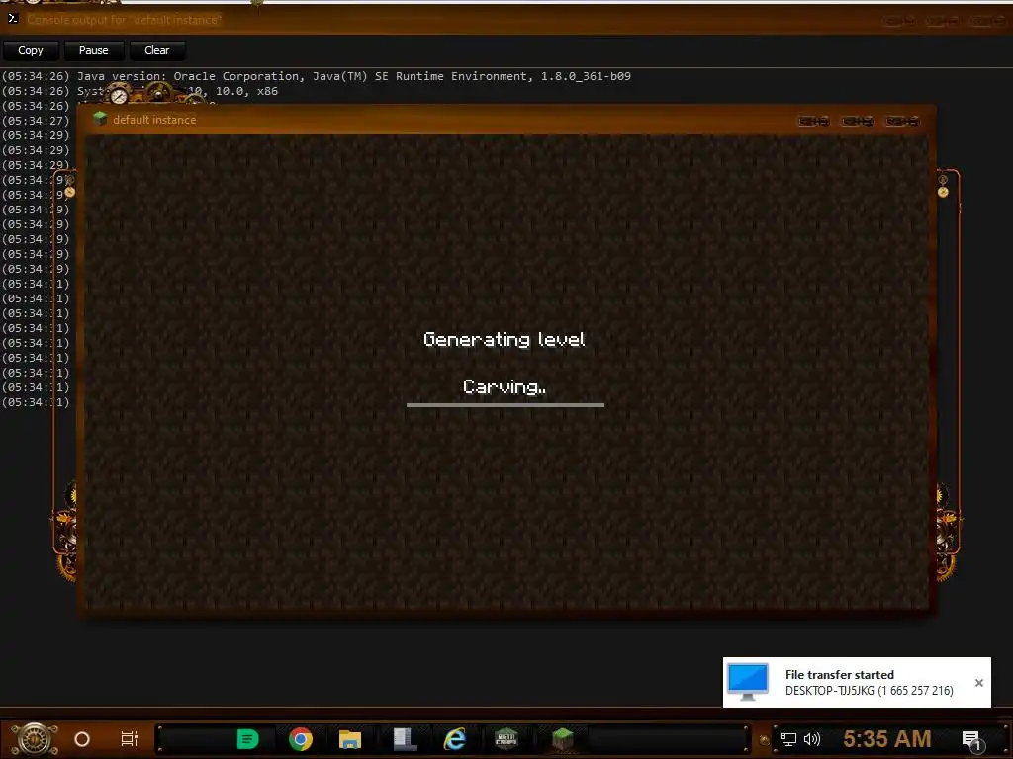Viewport: 1013px width, 759px height.
Task: Clear the console output
Action: [157, 50]
